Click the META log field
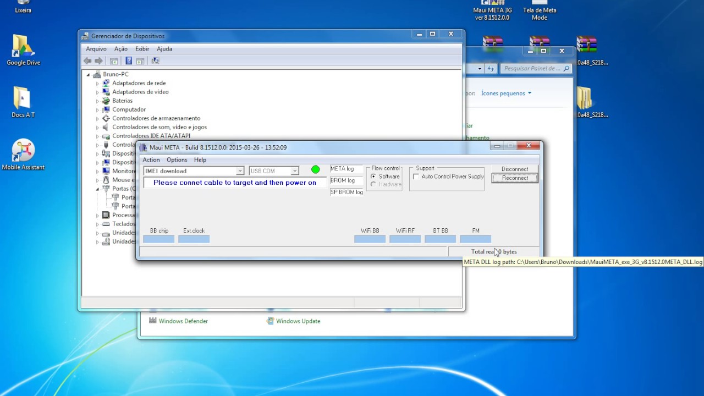The width and height of the screenshot is (704, 396). 346,169
